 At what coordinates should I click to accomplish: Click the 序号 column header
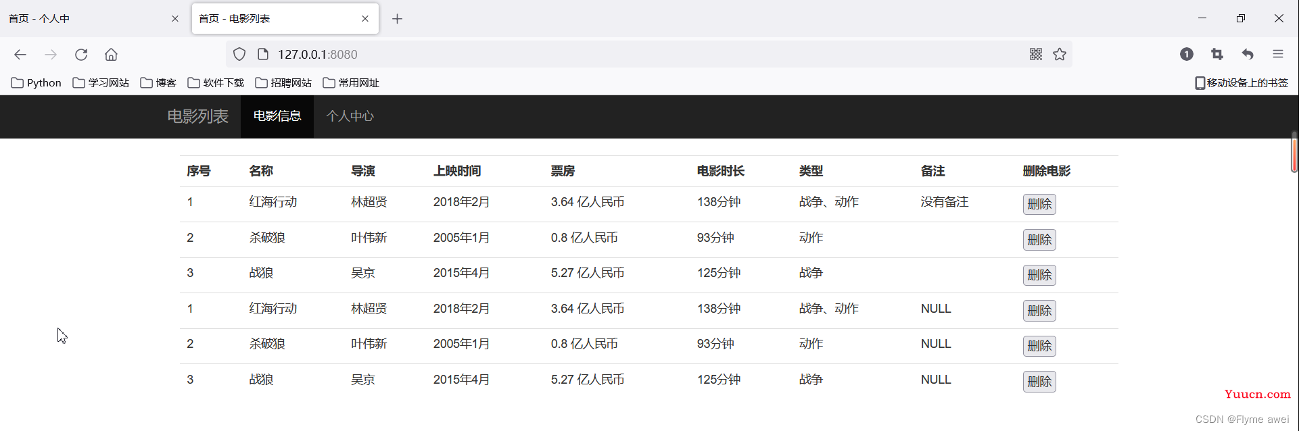pos(199,171)
